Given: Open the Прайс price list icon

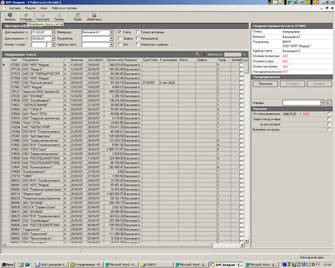Looking at the screenshot, I should tap(78, 17).
